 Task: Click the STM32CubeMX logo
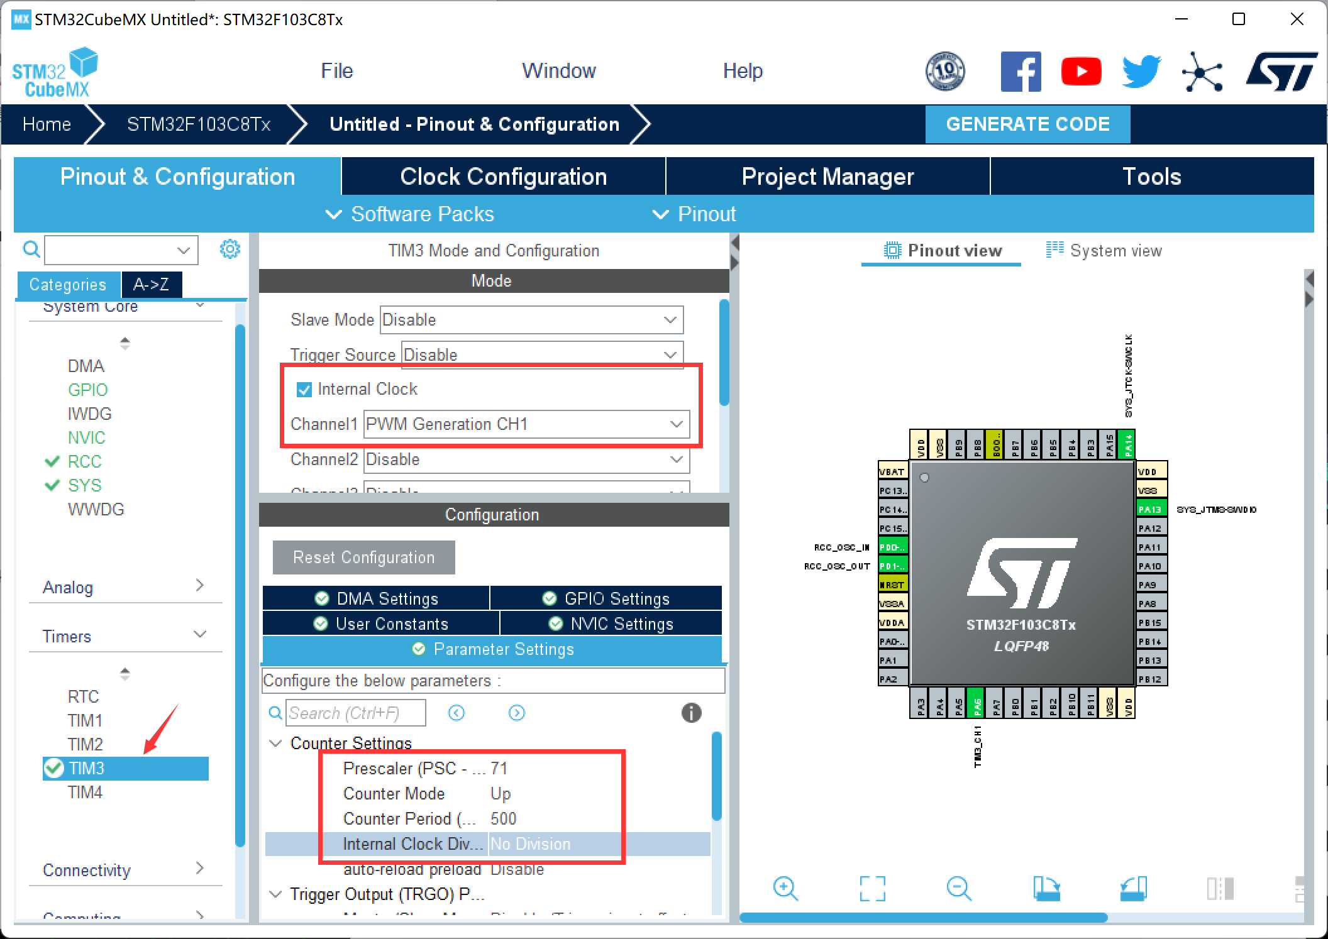55,72
